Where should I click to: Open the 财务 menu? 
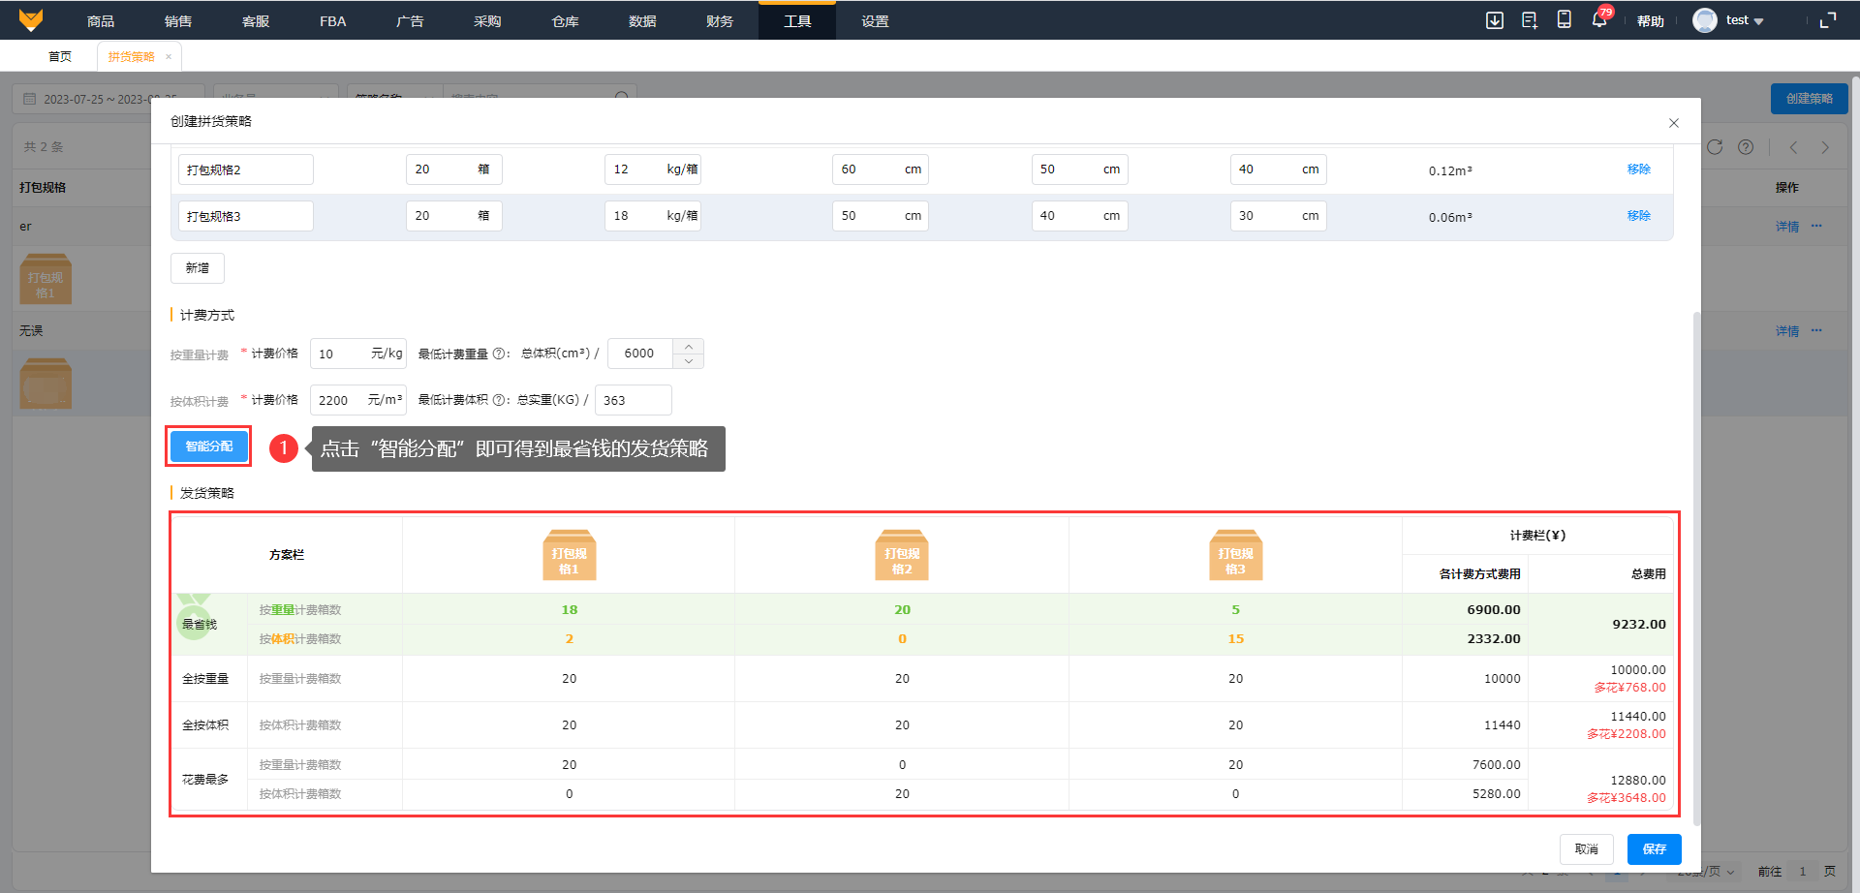pos(720,20)
